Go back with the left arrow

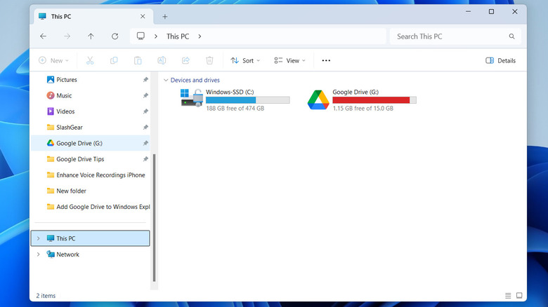[x=43, y=36]
